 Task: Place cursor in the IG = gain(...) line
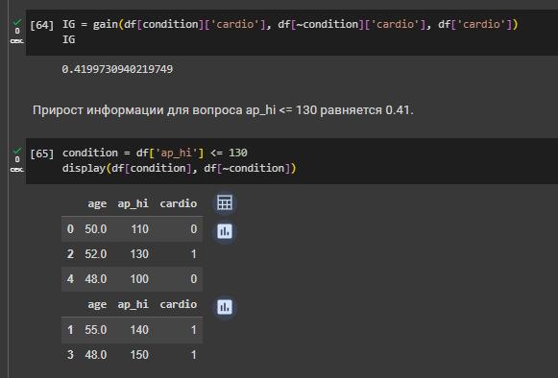(290, 24)
